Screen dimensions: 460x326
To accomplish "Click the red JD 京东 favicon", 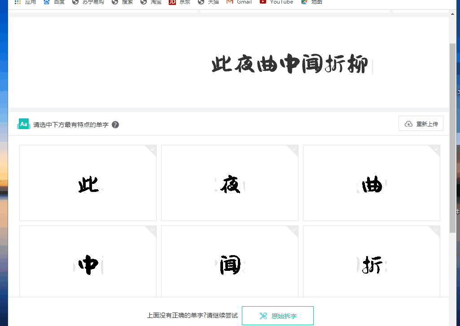I will click(173, 2).
